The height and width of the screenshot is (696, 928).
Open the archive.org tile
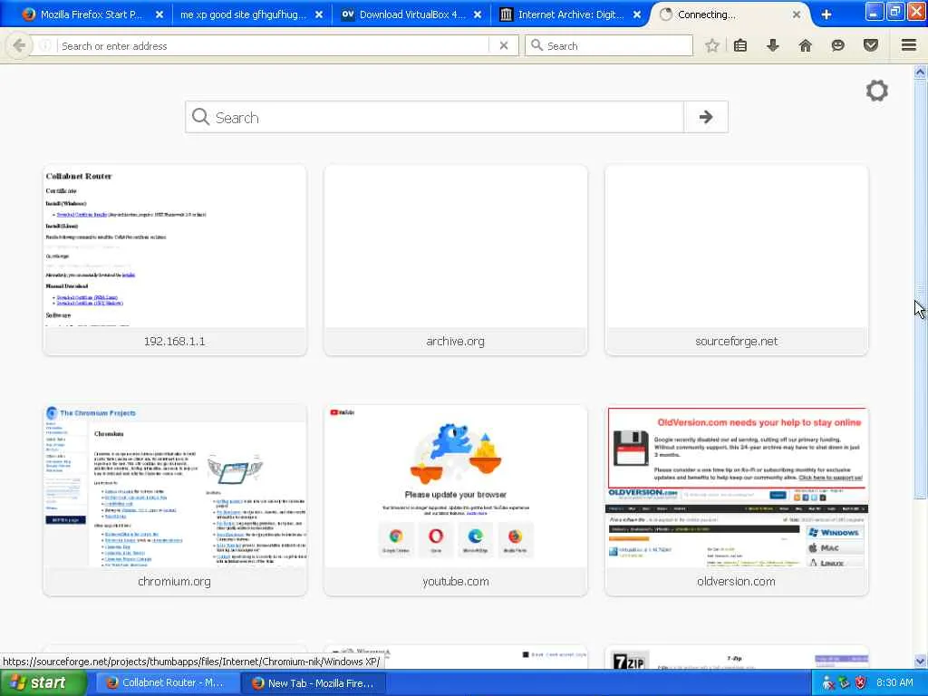pyautogui.click(x=456, y=260)
